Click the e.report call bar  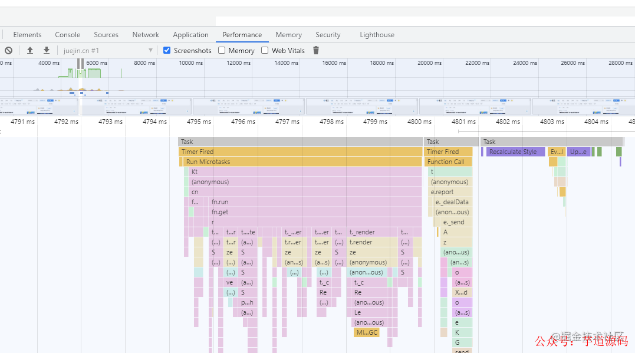click(450, 192)
